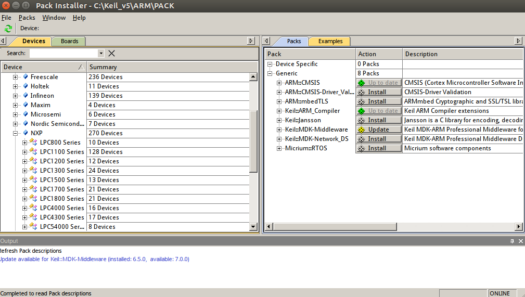
Task: Collapse the Device Specific packs group
Action: 270,64
